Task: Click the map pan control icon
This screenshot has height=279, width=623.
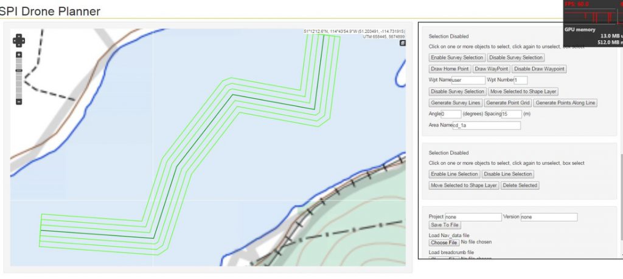Action: point(19,40)
